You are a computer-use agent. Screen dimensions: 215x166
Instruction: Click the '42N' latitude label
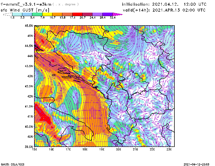point(30,96)
